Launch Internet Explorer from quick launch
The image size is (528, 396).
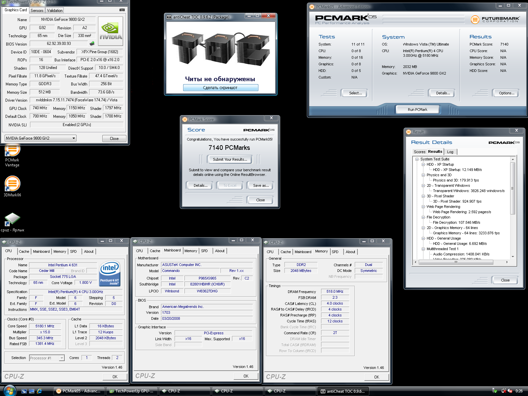39,391
